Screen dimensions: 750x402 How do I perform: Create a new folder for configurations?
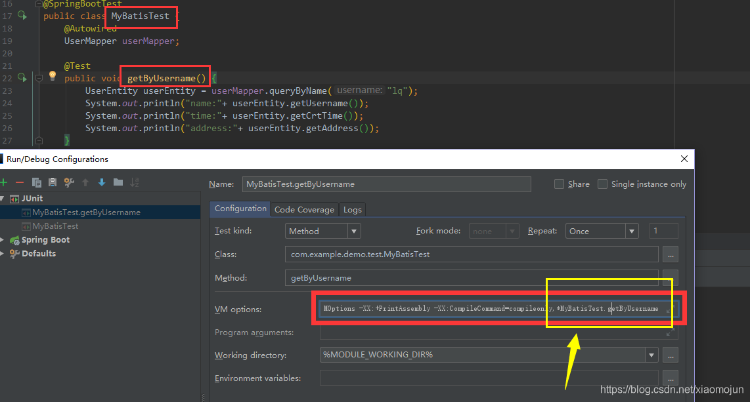coord(118,182)
